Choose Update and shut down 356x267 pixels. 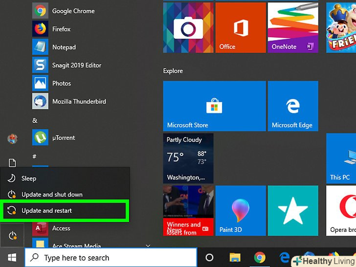pos(65,195)
